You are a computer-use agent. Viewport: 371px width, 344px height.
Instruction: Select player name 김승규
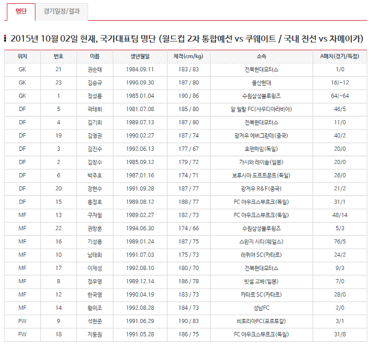(94, 83)
